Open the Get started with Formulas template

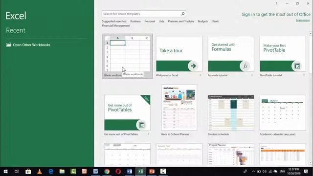[x=231, y=54]
